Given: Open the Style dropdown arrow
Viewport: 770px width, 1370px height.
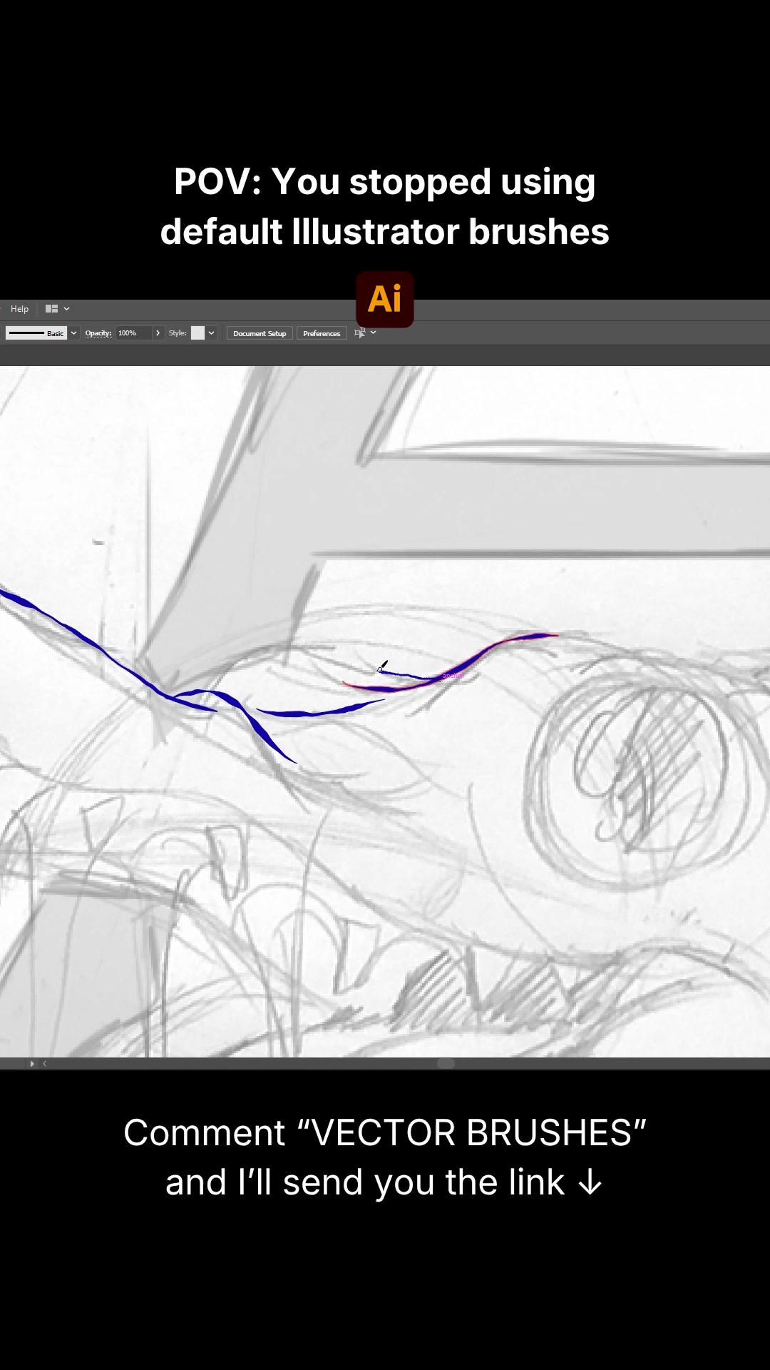Looking at the screenshot, I should point(212,333).
